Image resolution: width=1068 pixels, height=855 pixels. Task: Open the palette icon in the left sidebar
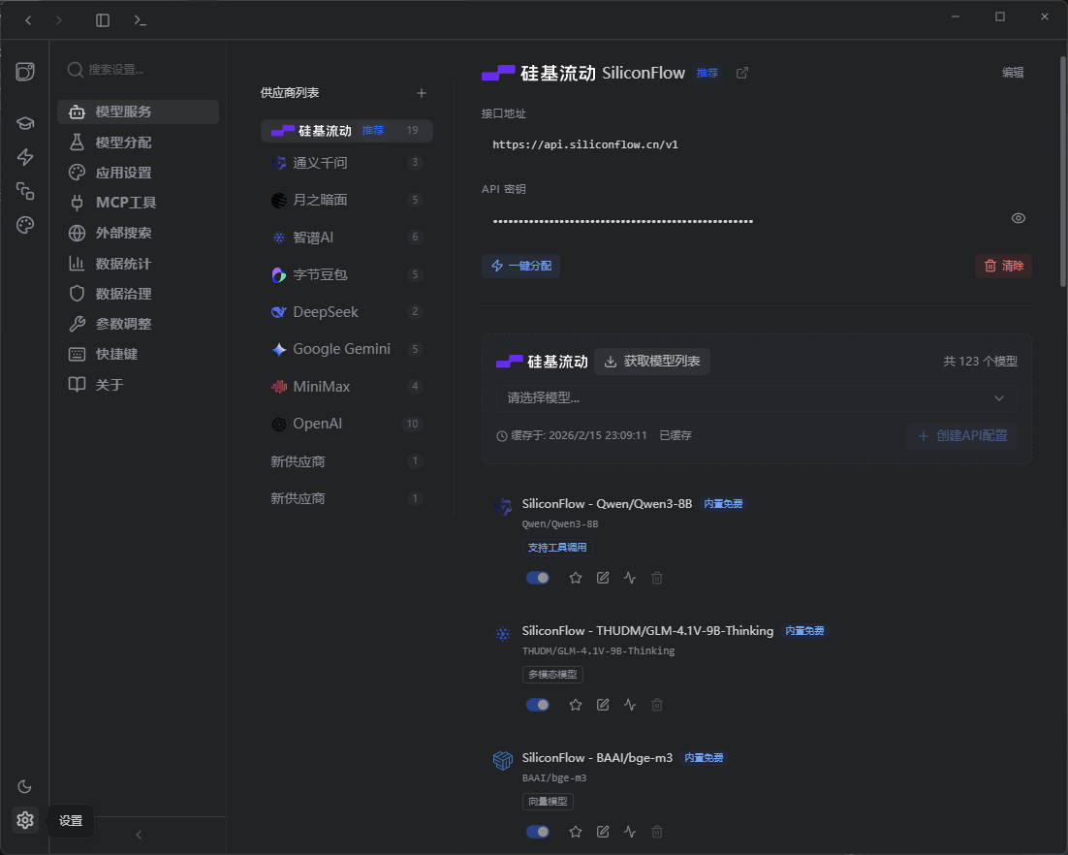click(24, 225)
